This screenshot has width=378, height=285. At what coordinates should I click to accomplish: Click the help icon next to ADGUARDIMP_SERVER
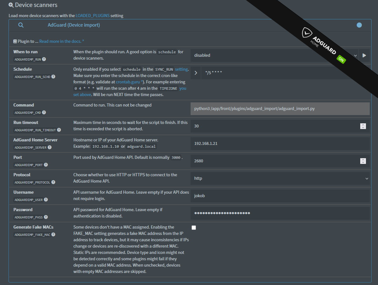tap(49, 147)
